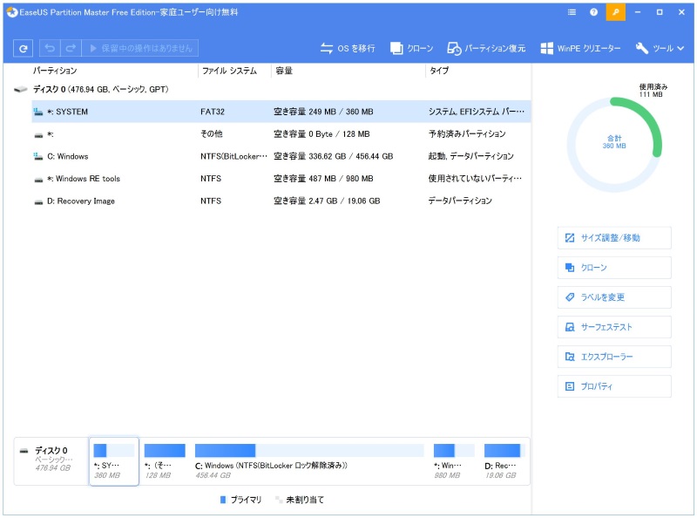
Task: Select the D: Recovery Image row
Action: (x=281, y=201)
